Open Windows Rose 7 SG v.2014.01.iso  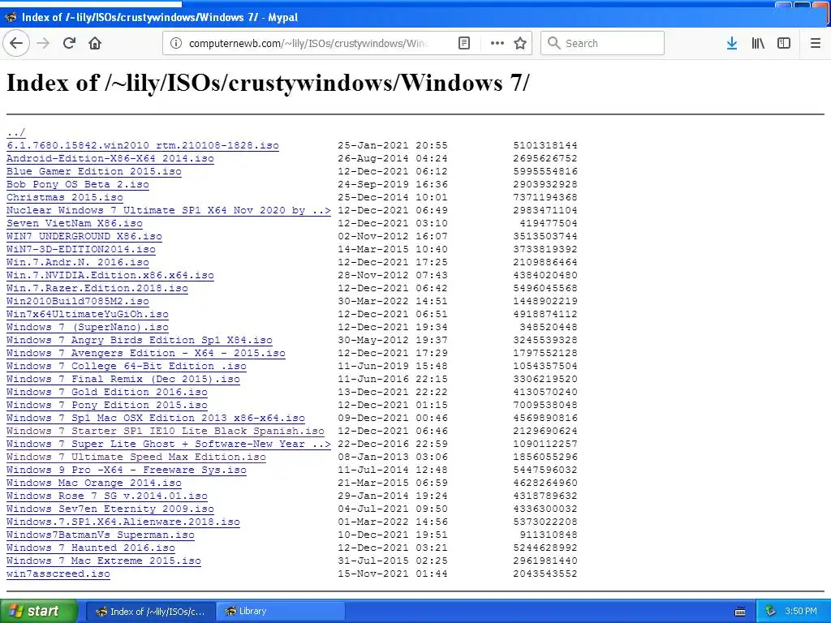(x=107, y=496)
